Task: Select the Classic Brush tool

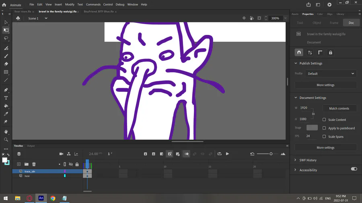Action: tap(6, 56)
